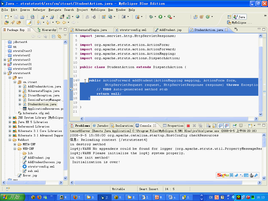Toggle Link with Editor in Package Explorer
This screenshot has width=268, height=201.
tap(59, 36)
